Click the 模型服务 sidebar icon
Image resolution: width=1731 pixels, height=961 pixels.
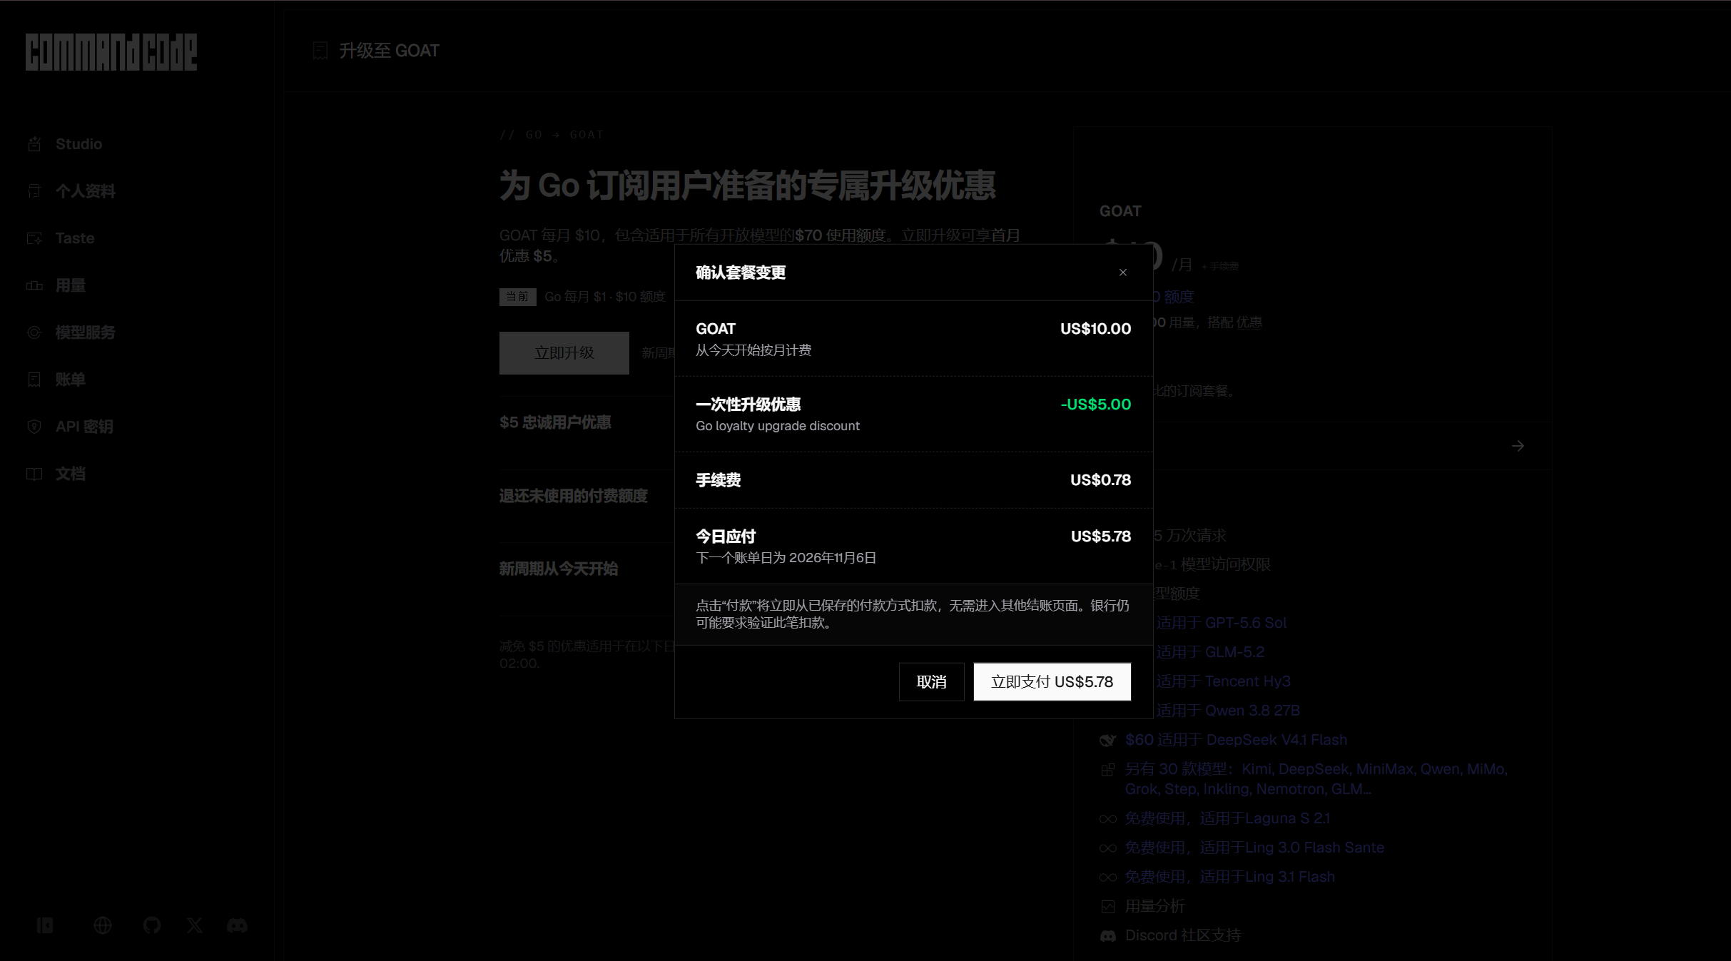pyautogui.click(x=34, y=332)
